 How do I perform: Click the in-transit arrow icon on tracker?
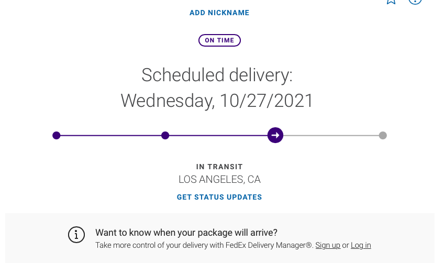275,135
